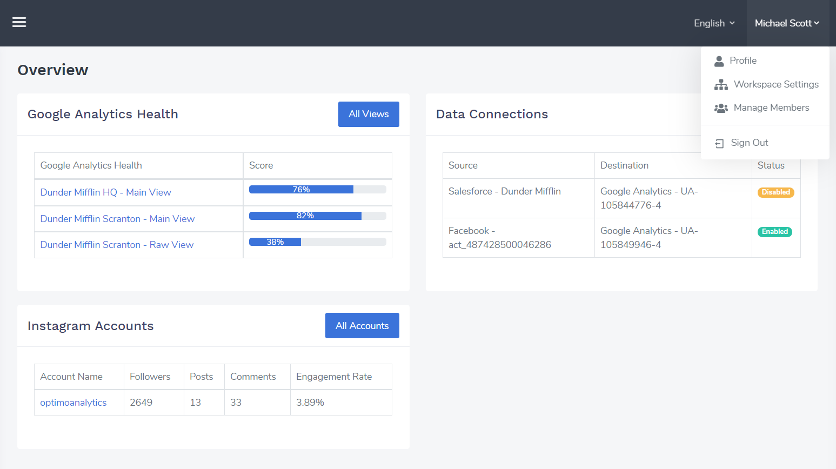Click the Profile person icon

719,61
